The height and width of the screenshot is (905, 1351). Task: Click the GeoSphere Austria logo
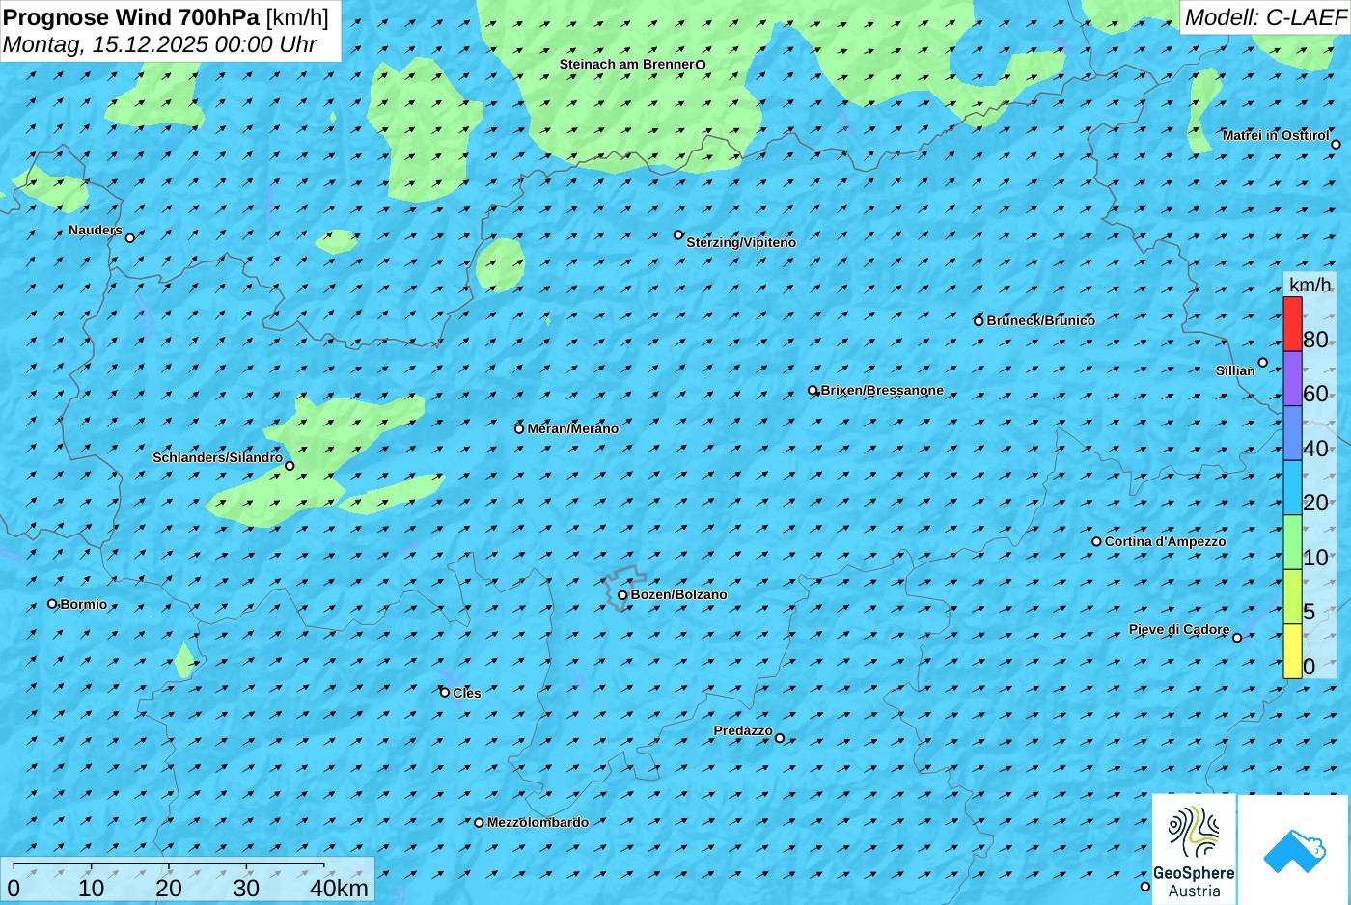1194,850
